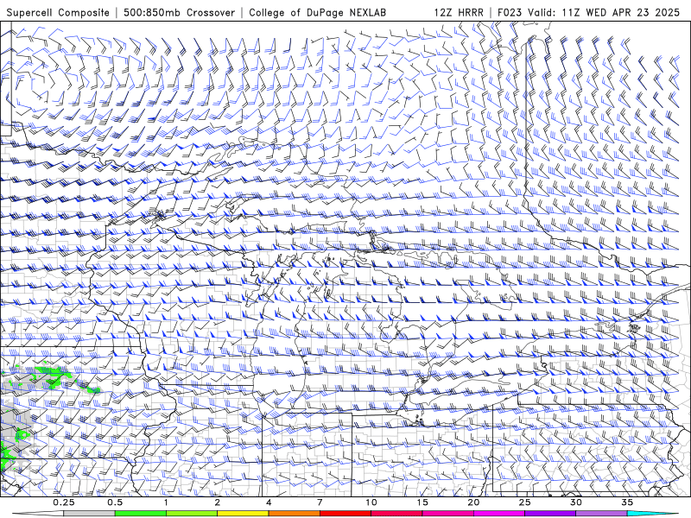Image resolution: width=691 pixels, height=518 pixels.
Task: Click the '500:850mb Crossover' header text
Action: coord(180,12)
